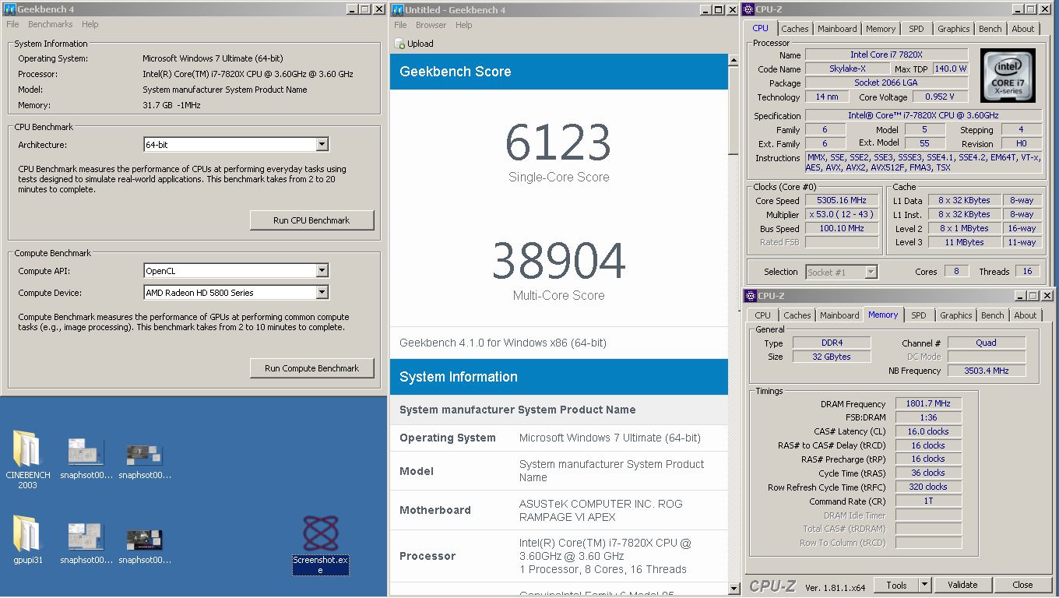
Task: Switch to Bench tab in lower CPU-Z
Action: (x=993, y=315)
